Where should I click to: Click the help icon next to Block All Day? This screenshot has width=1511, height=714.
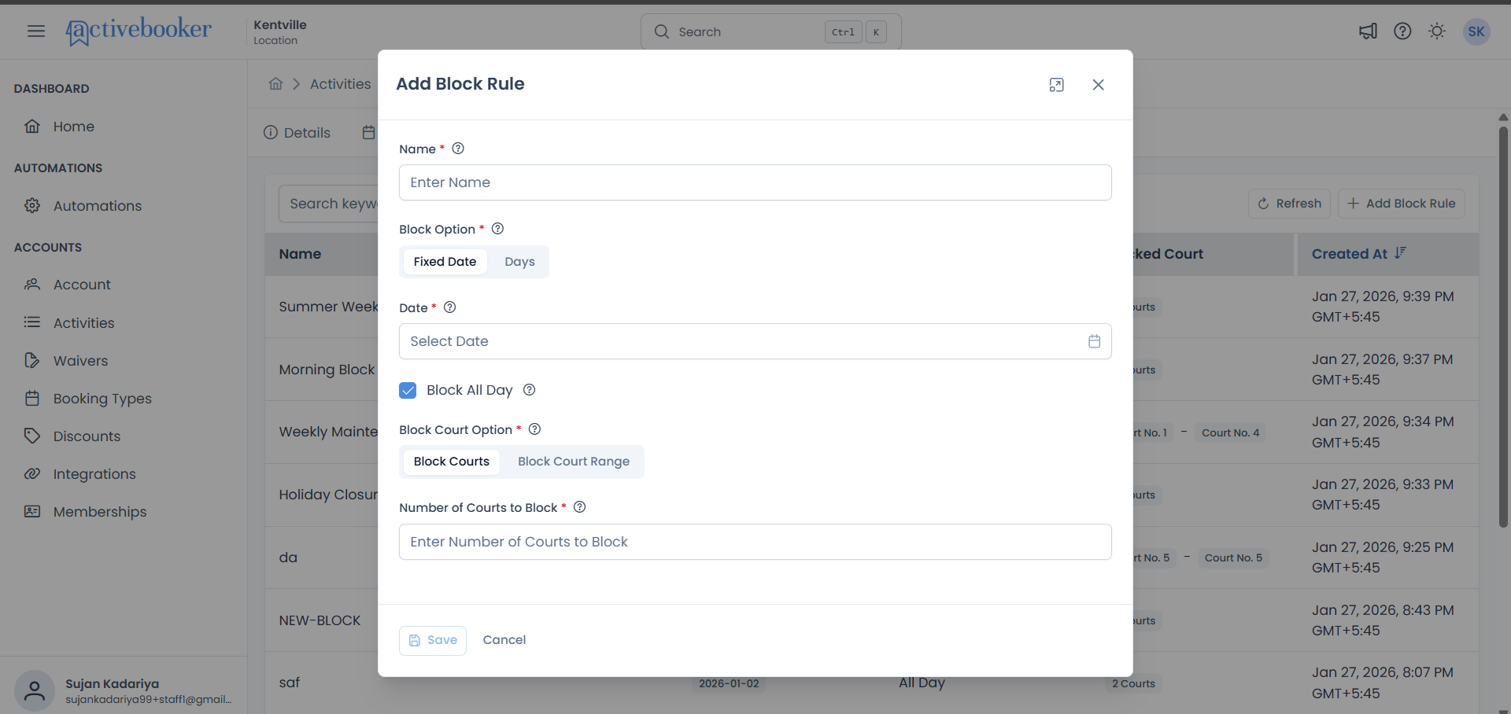click(530, 390)
